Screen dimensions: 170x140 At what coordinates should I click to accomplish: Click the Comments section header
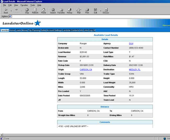[105, 122]
